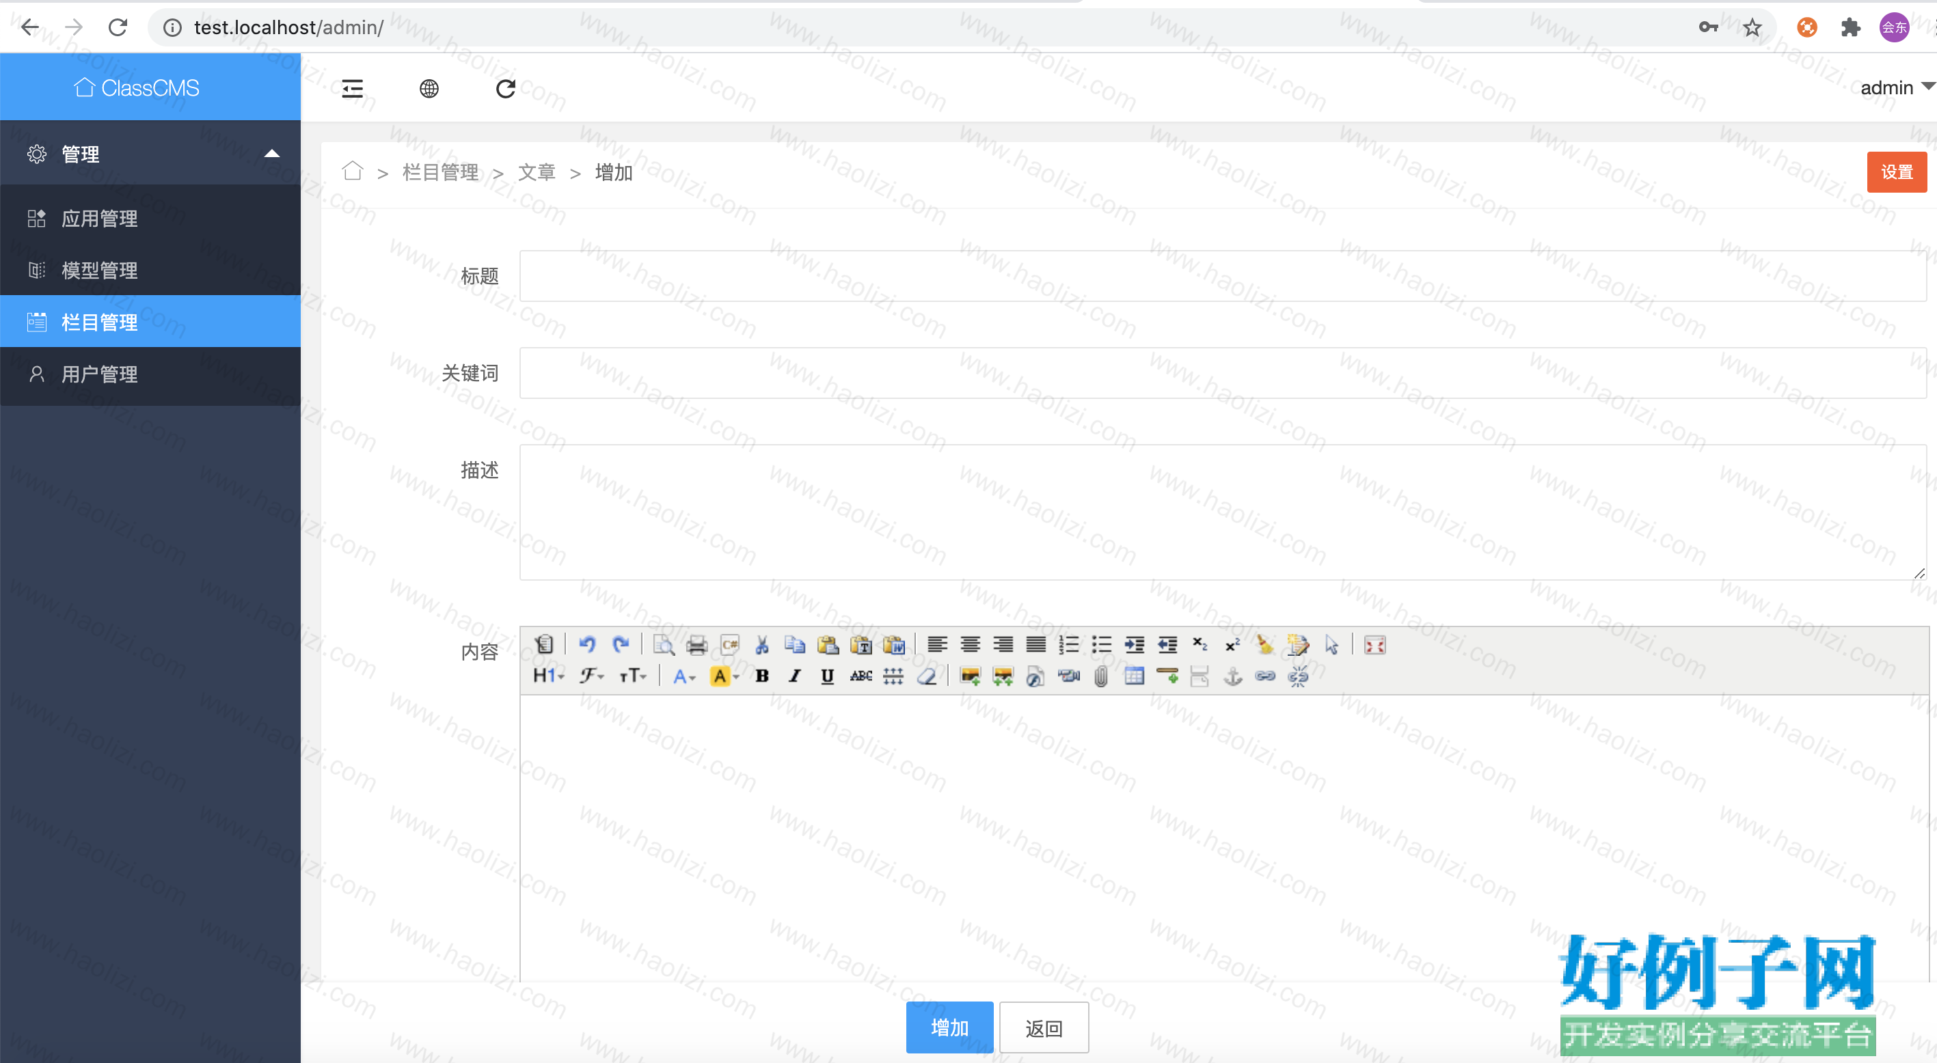Paste as plain text with the T icon
The image size is (1937, 1063).
(861, 644)
